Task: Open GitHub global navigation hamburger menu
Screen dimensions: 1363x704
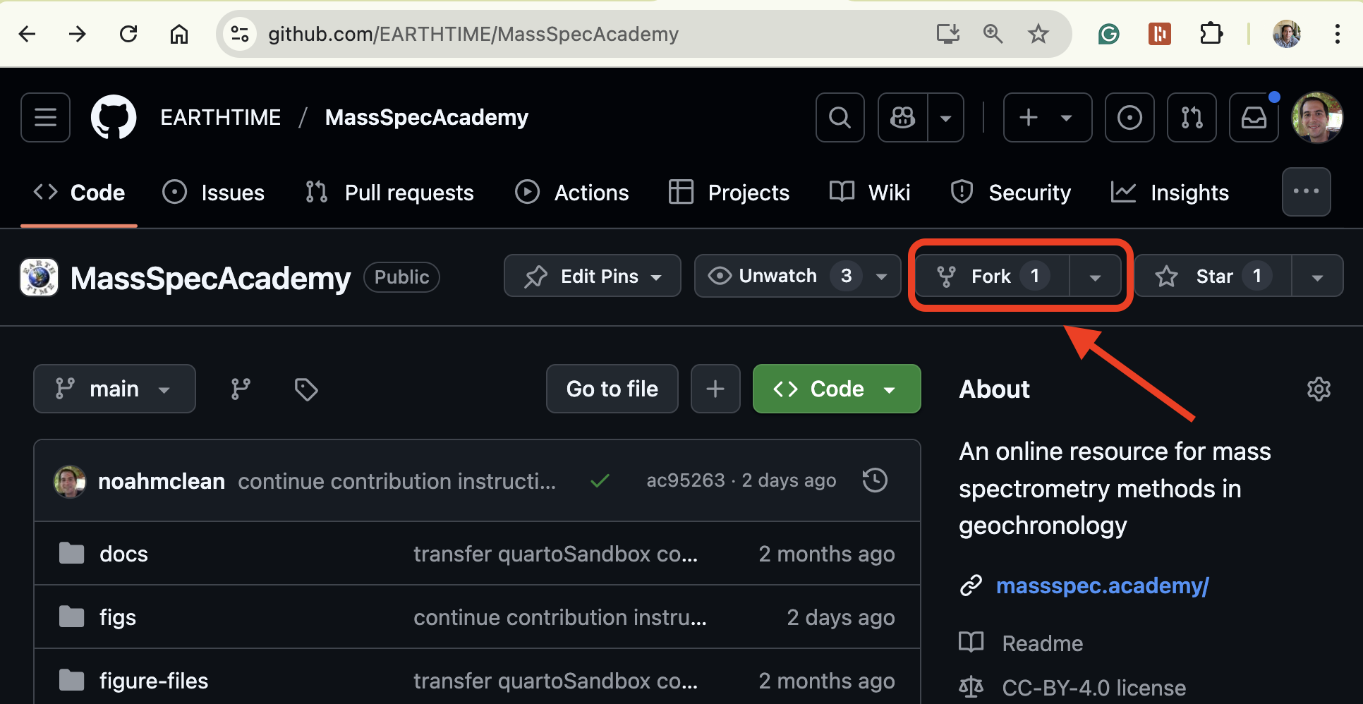Action: tap(46, 117)
